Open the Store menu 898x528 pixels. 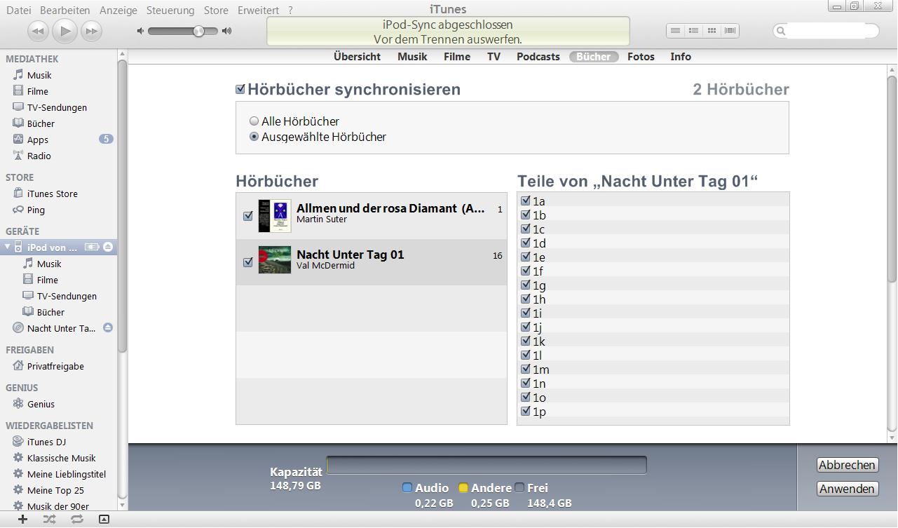[216, 10]
